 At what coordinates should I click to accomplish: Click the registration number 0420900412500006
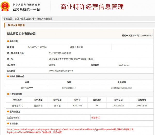37,47
